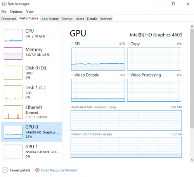The image size is (194, 177).
Task: Click the Copy engine usage graph
Action: (154, 59)
